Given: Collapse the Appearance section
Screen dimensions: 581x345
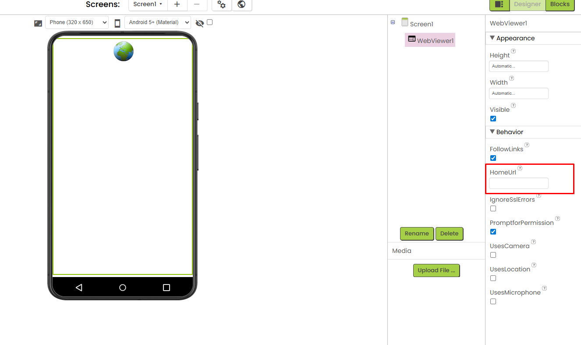Looking at the screenshot, I should [x=492, y=38].
